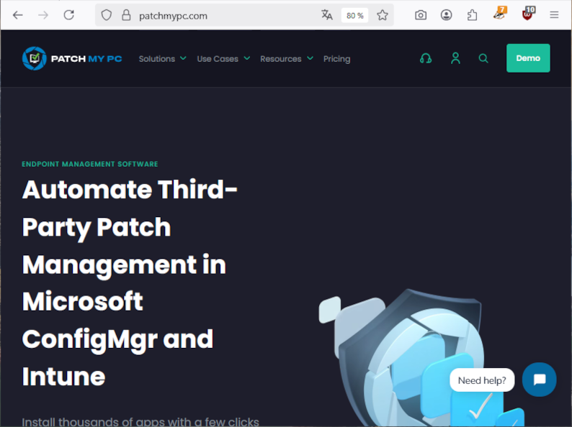Click the green Demo button

pyautogui.click(x=528, y=58)
